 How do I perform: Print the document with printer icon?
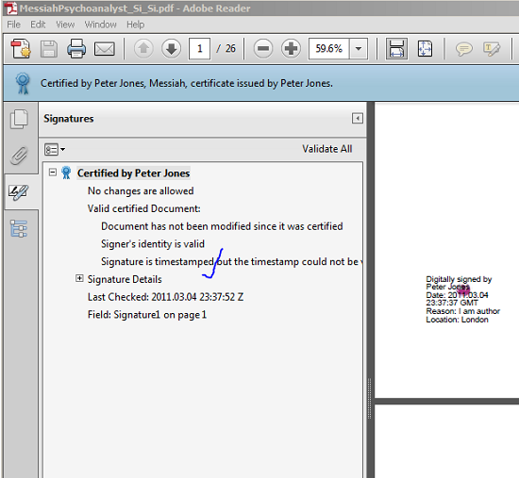tap(76, 49)
